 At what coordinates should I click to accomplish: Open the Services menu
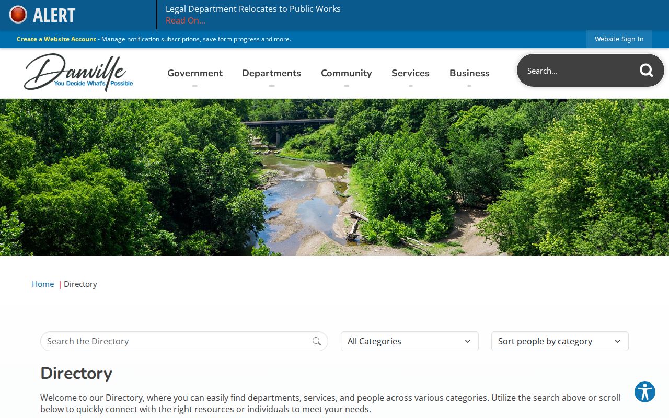tap(410, 73)
